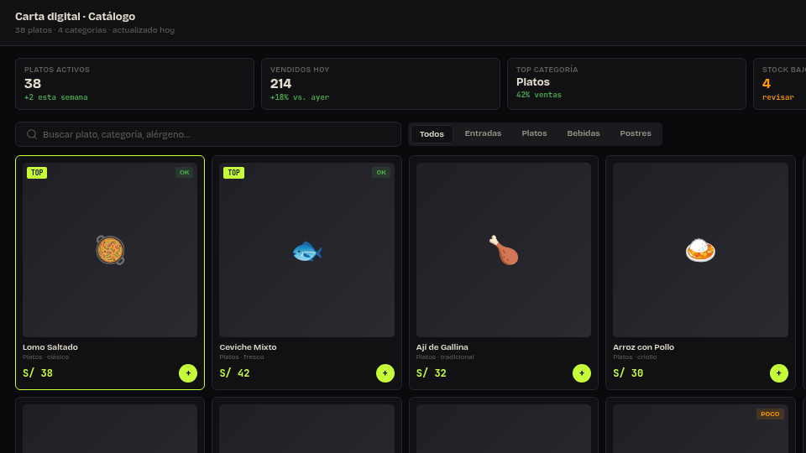Click TOP badge on Lomo Saltado card
The width and height of the screenshot is (806, 453).
pos(37,173)
